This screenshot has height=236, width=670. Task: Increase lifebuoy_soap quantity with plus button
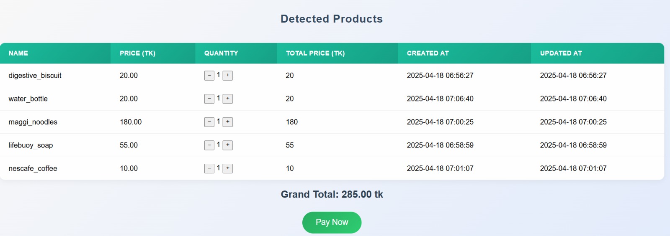click(x=227, y=145)
